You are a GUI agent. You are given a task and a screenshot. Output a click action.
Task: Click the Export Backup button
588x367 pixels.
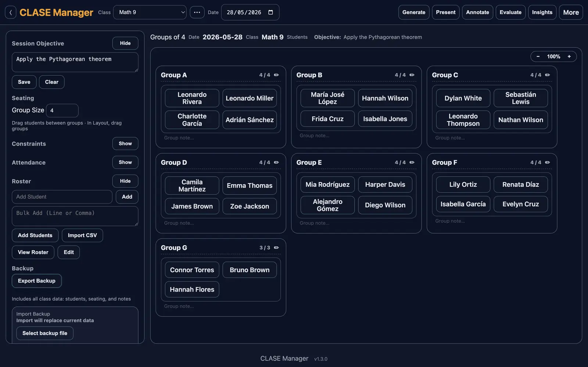(37, 281)
